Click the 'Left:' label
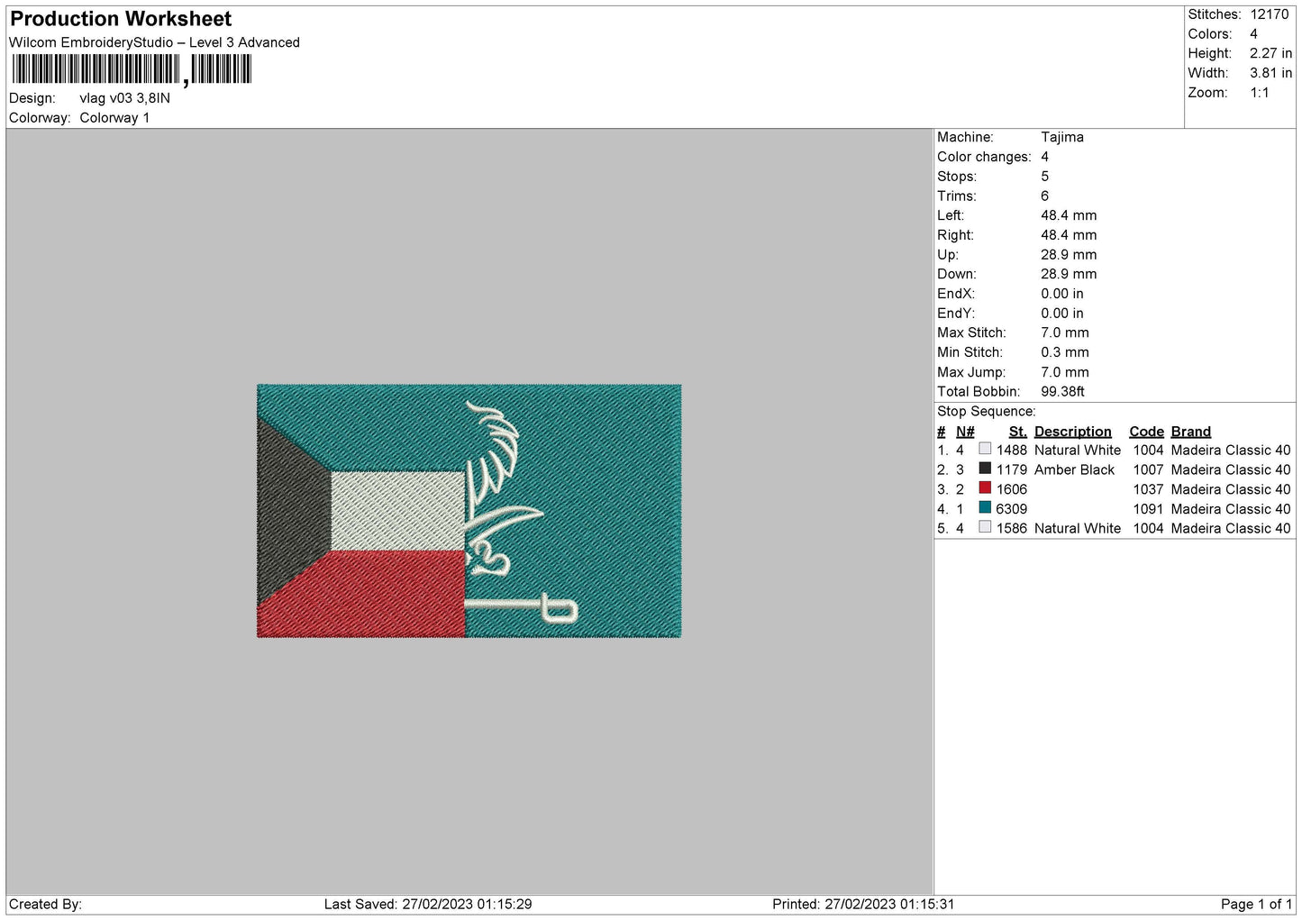Viewport: 1302px width, 920px height. tap(951, 215)
